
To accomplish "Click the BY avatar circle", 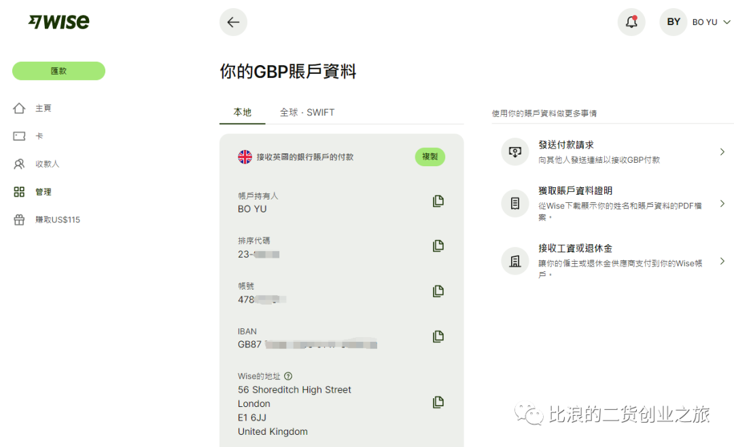I will (x=673, y=22).
